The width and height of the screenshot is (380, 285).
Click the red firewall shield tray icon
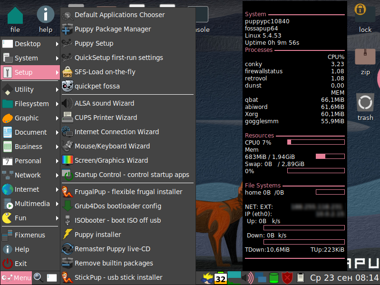[287, 278]
